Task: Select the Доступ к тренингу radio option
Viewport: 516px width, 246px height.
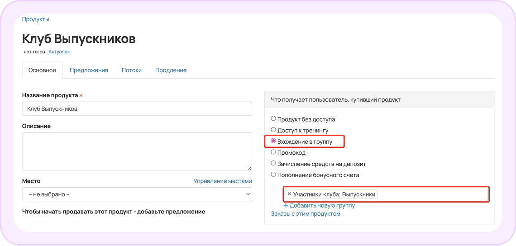Action: click(x=273, y=130)
